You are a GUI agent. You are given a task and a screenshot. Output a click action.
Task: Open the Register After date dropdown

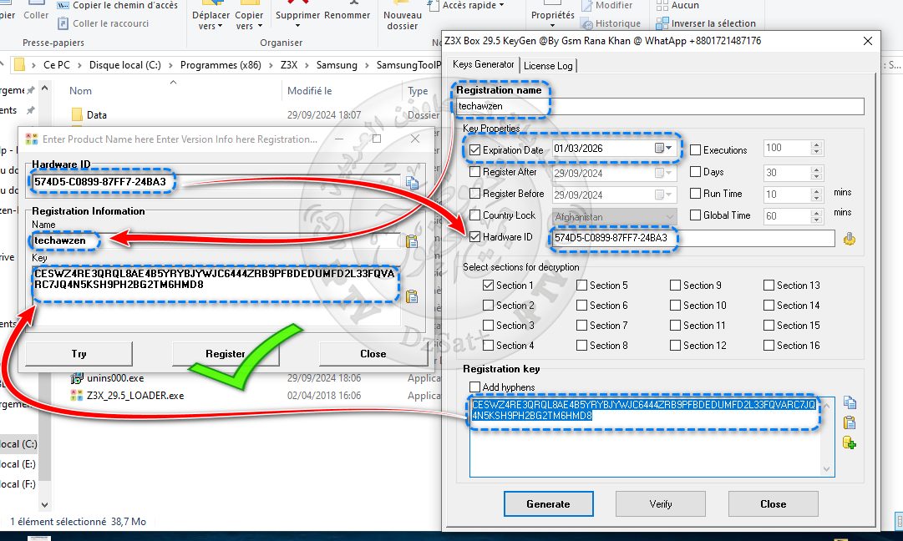coord(663,173)
